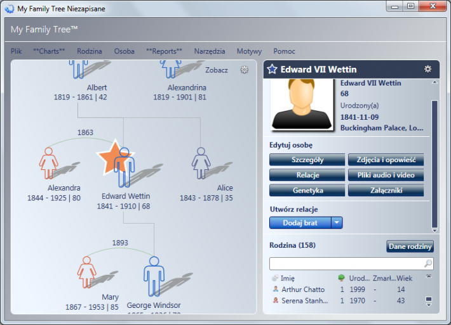The height and width of the screenshot is (325, 451).
Task: Click the details panel scroll down arrow
Action: coord(434,231)
